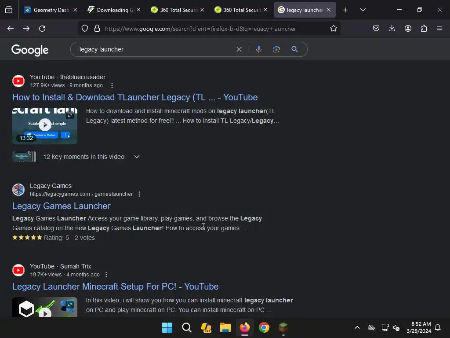The height and width of the screenshot is (338, 450).
Task: Switch to second 360 Total Security tab
Action: click(238, 10)
